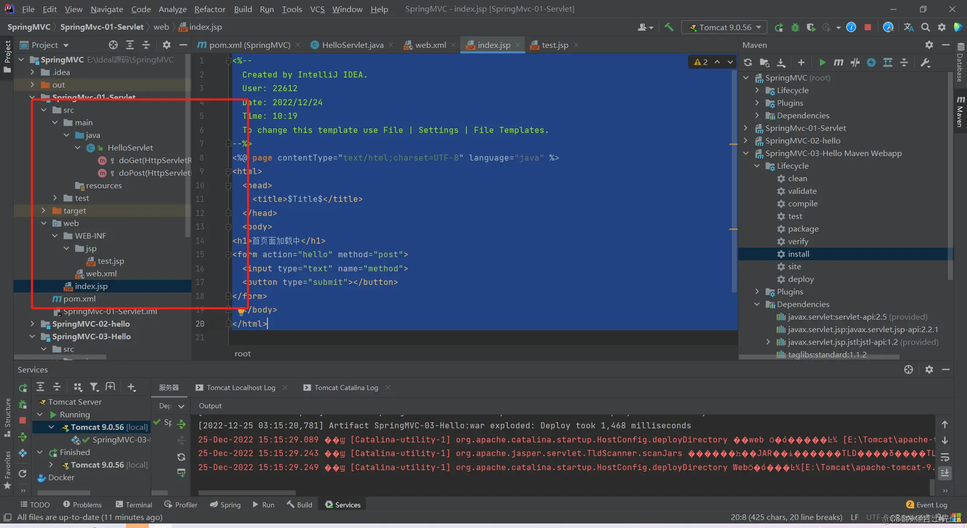Click the Services output horizontal scrollbar
Viewport: 967px width, 528px height.
[247, 492]
